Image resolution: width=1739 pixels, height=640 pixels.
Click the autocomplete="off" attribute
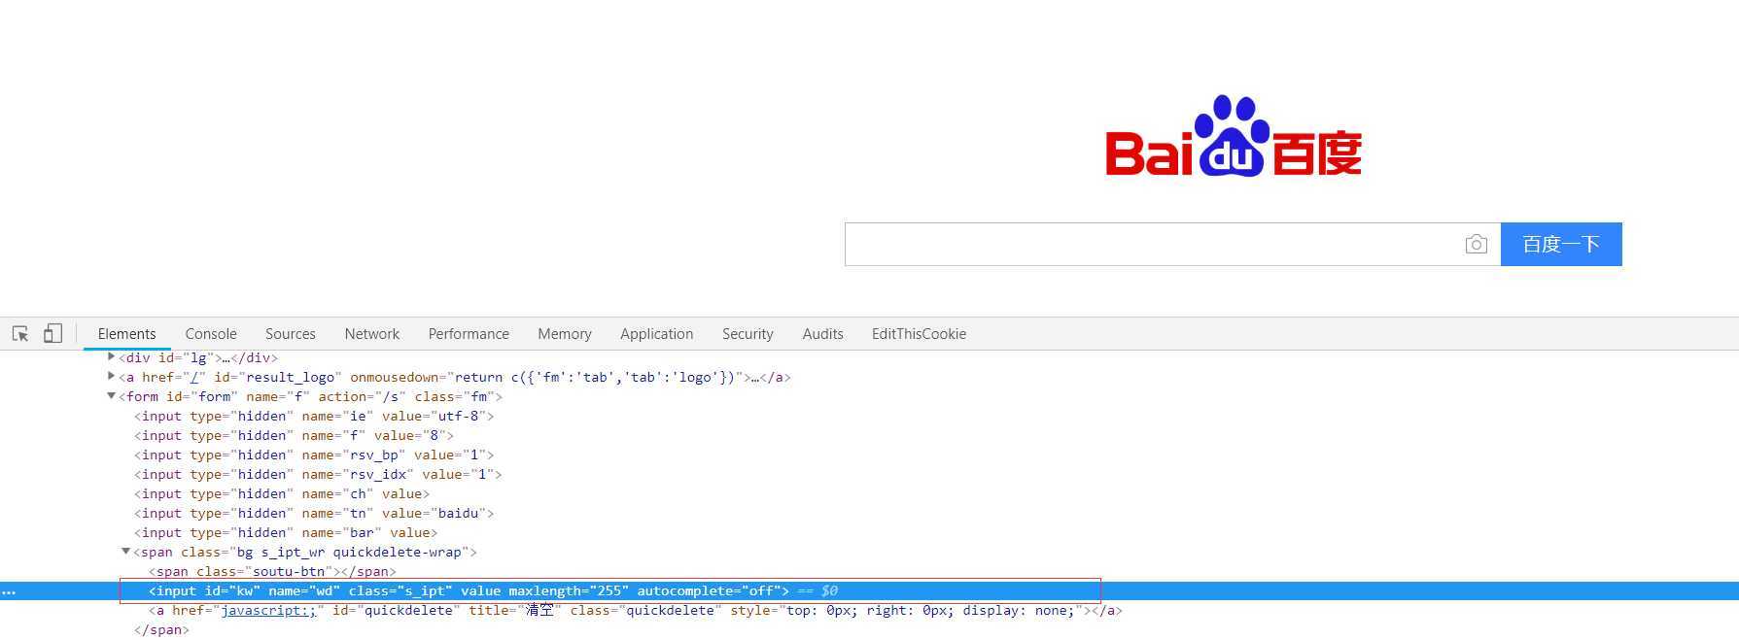tap(710, 590)
